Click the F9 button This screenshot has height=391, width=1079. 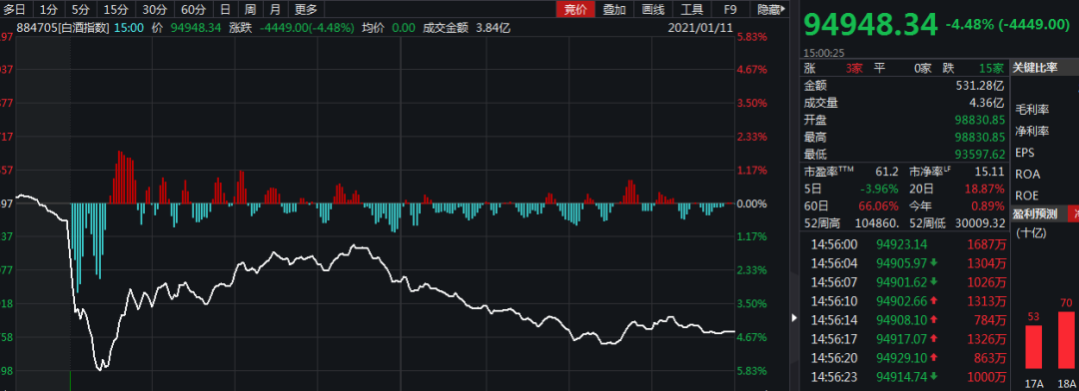[x=730, y=9]
